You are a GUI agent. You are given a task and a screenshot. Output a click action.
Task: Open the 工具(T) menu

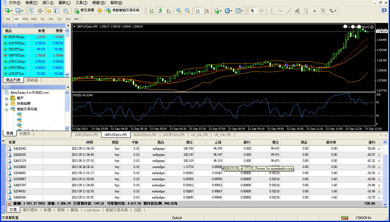(x=81, y=3)
